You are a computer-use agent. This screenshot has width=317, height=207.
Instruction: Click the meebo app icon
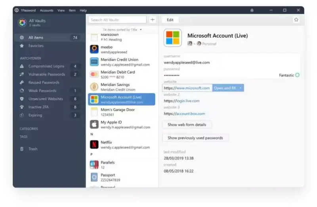pos(94,49)
